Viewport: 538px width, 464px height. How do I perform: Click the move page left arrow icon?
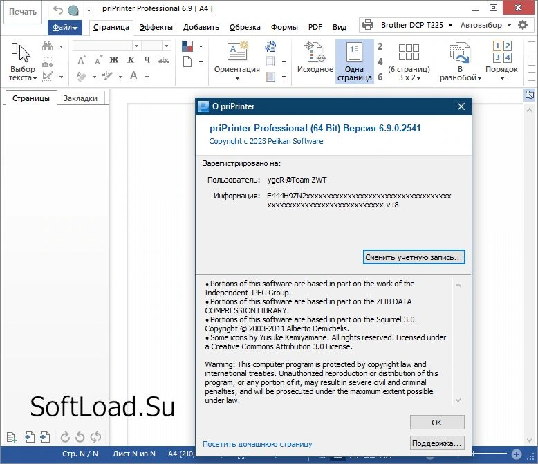point(30,437)
